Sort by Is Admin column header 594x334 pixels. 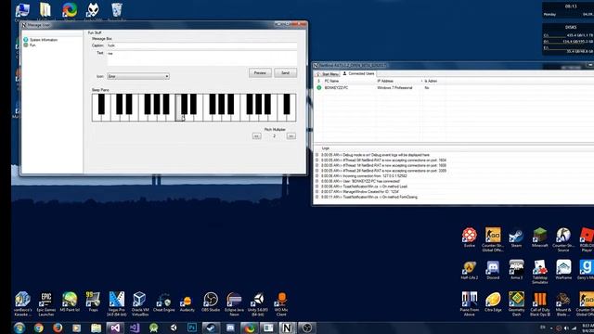pyautogui.click(x=431, y=81)
